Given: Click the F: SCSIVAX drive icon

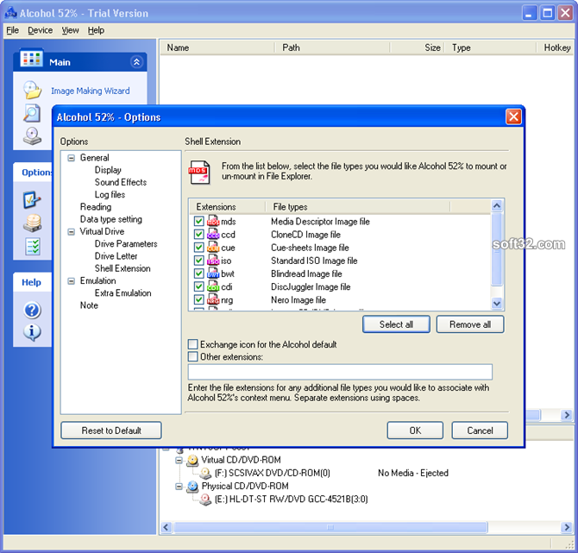Looking at the screenshot, I should click(x=205, y=473).
